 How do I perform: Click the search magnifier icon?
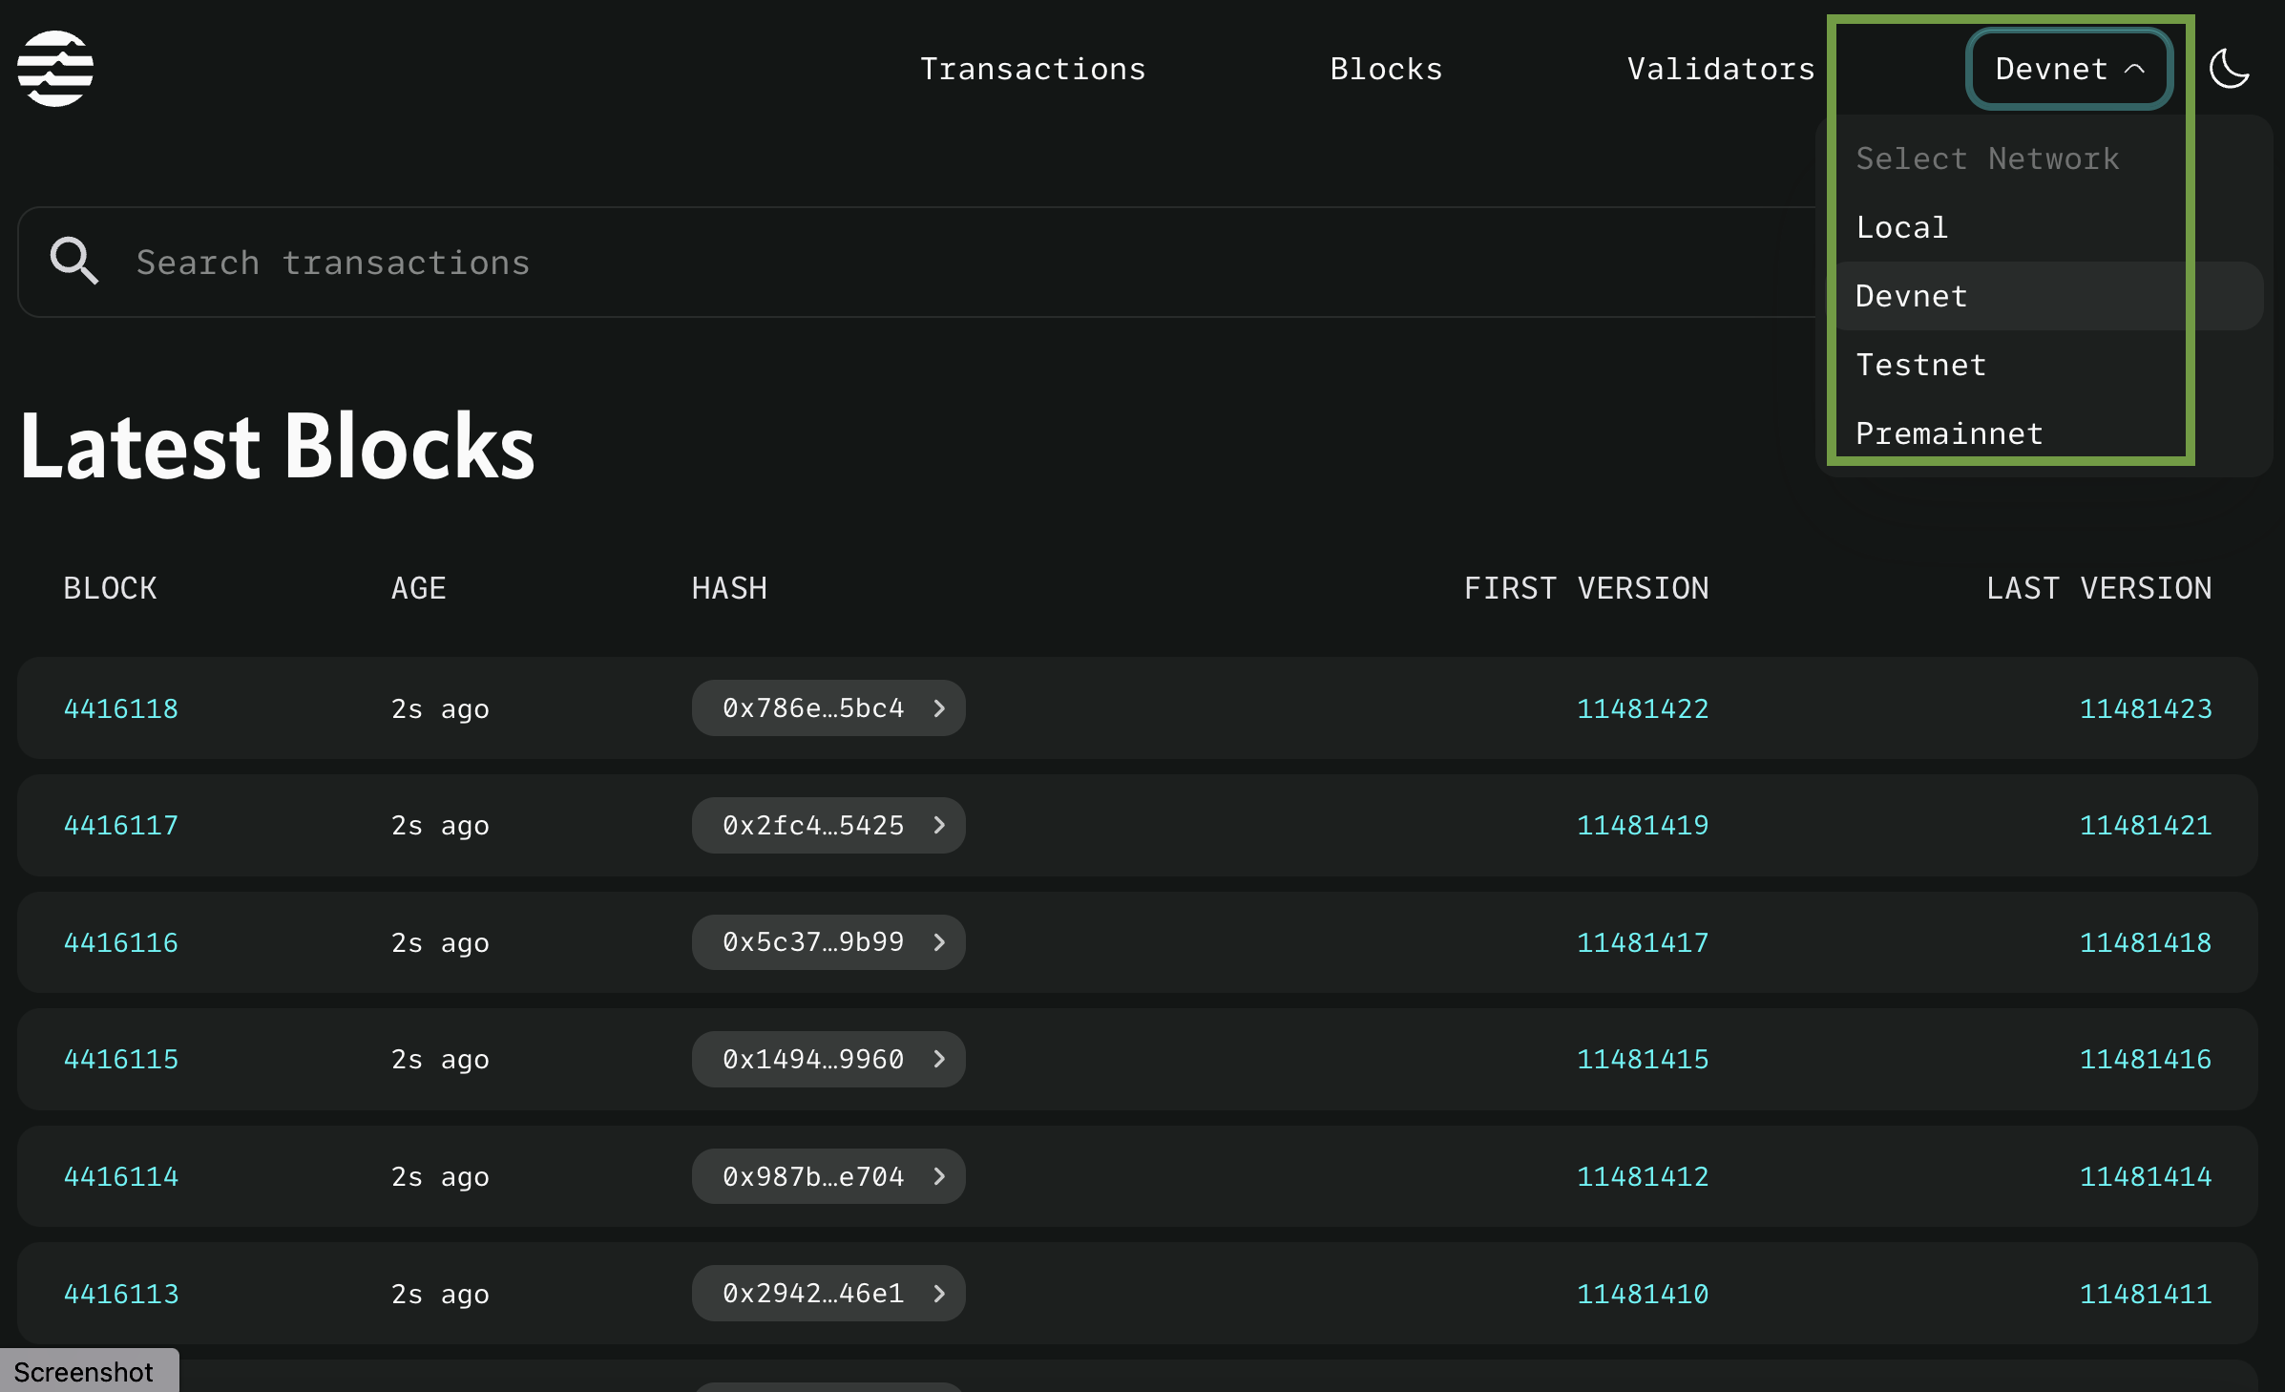click(73, 262)
